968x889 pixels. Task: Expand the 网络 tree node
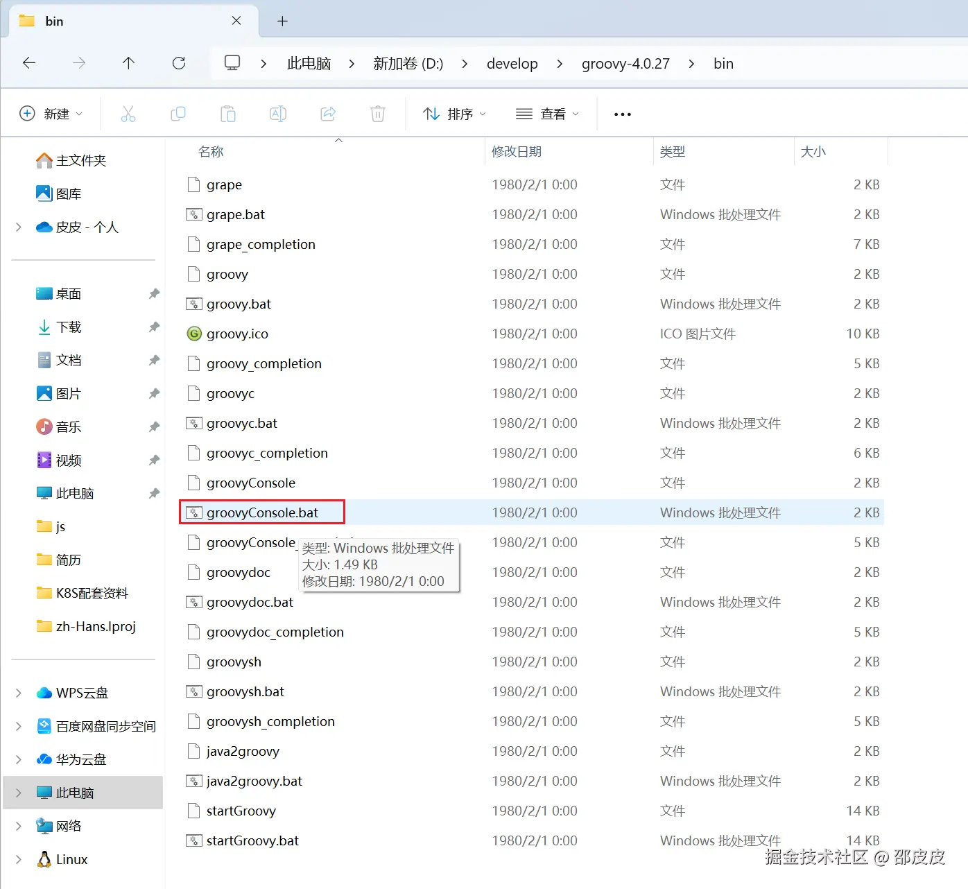19,826
